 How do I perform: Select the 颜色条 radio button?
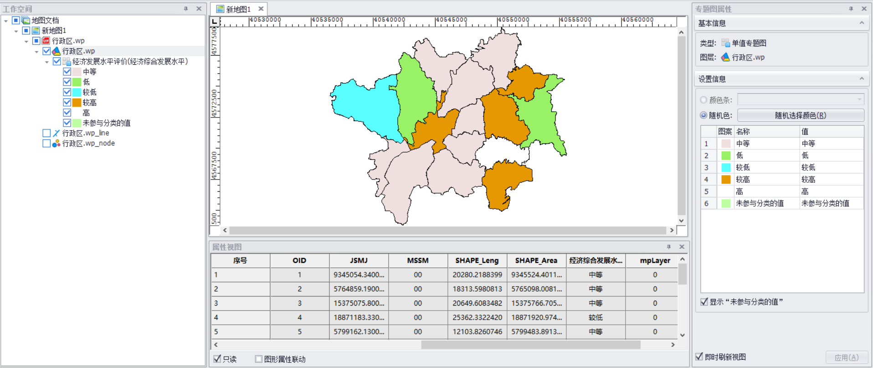click(x=704, y=100)
